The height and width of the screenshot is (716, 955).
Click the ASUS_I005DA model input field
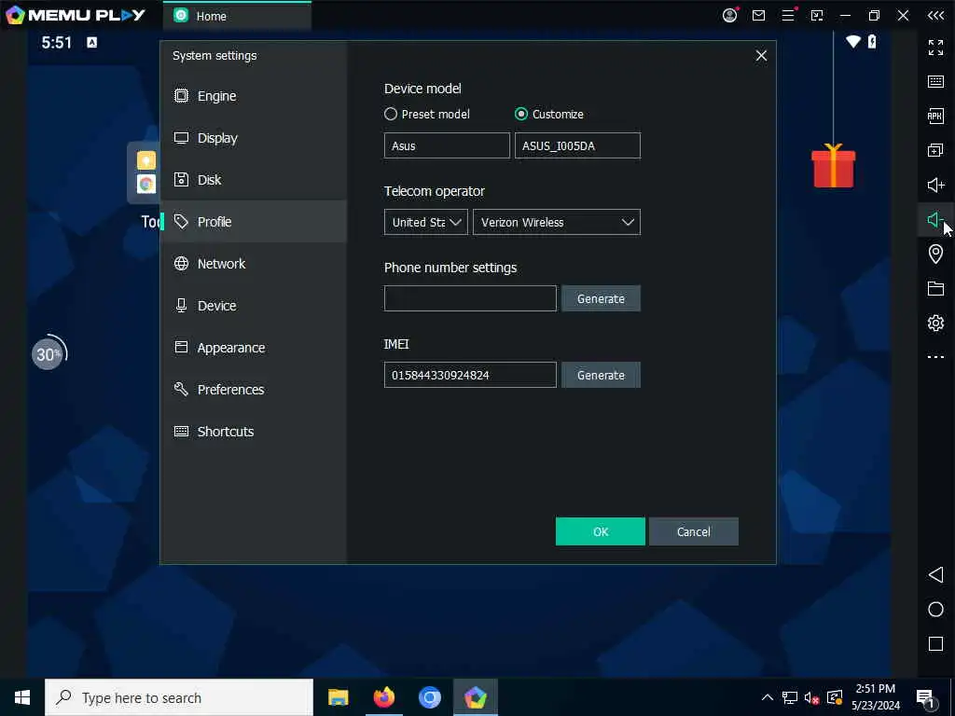577,145
